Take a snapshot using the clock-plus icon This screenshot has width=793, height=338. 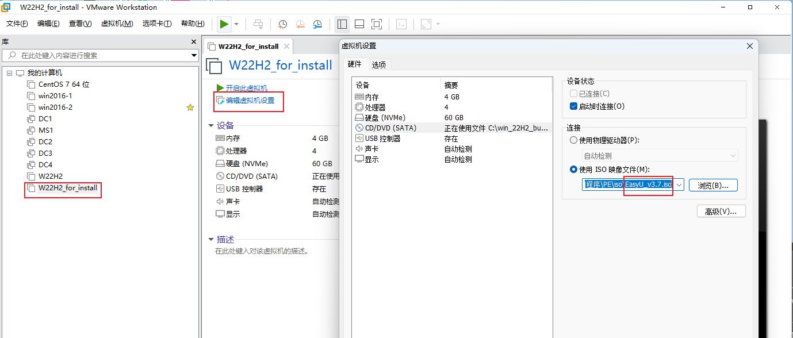click(x=282, y=24)
